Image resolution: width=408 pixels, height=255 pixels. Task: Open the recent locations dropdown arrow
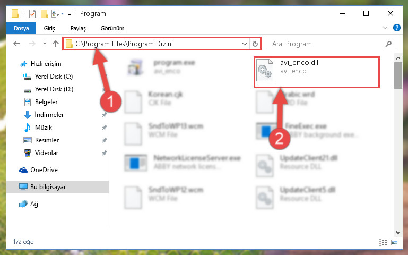pos(45,43)
